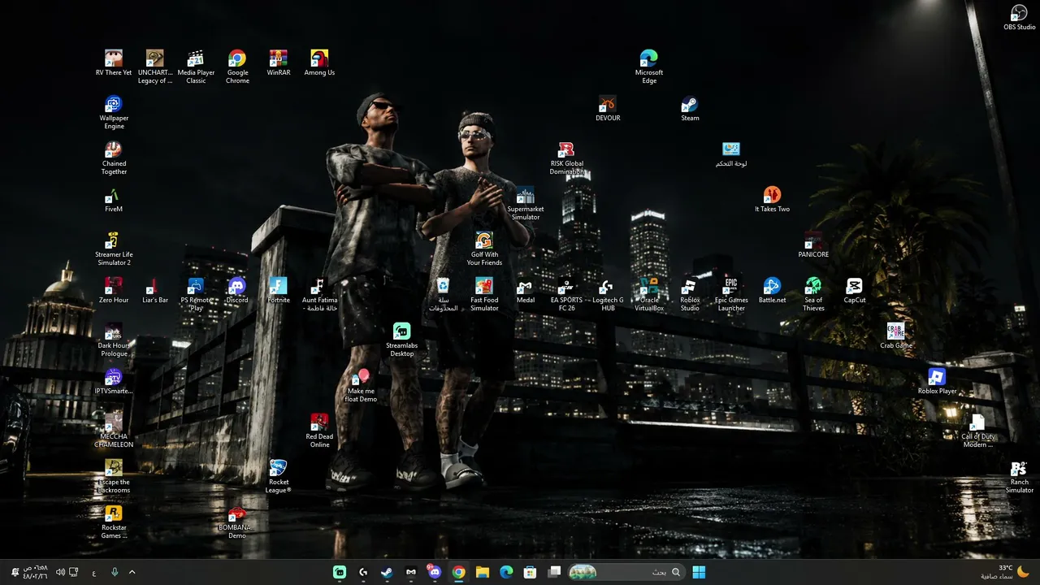
Task: Click the taskbar search box (بحث)
Action: 625,572
